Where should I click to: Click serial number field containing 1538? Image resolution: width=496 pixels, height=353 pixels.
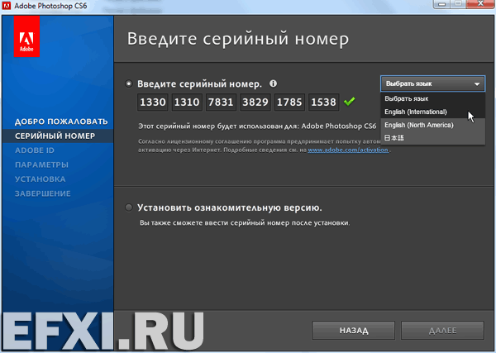pos(323,103)
